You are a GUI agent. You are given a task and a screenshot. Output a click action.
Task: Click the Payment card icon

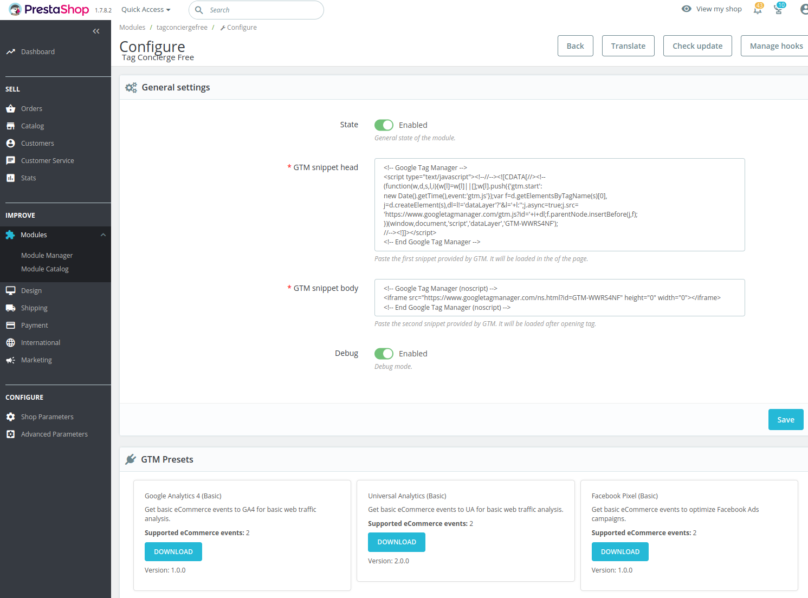tap(10, 326)
